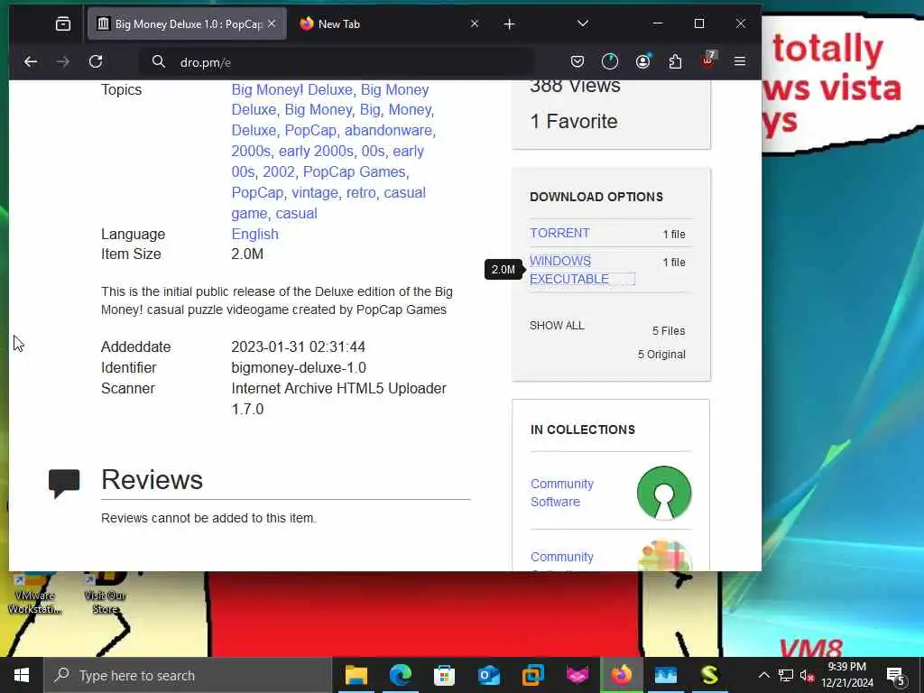Screen dimensions: 924x693
Task: Open Outlook from the taskbar
Action: pos(488,675)
